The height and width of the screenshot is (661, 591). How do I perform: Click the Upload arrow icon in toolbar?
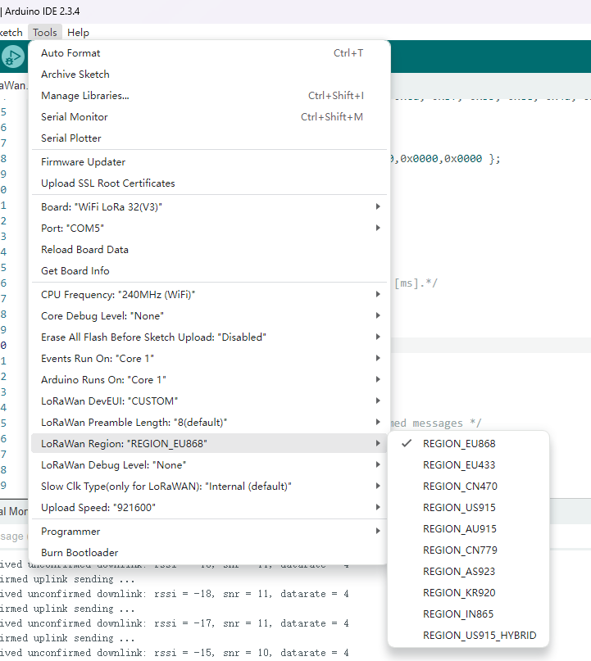click(12, 57)
